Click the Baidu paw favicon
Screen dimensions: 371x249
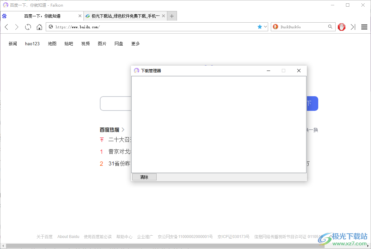tap(4, 16)
